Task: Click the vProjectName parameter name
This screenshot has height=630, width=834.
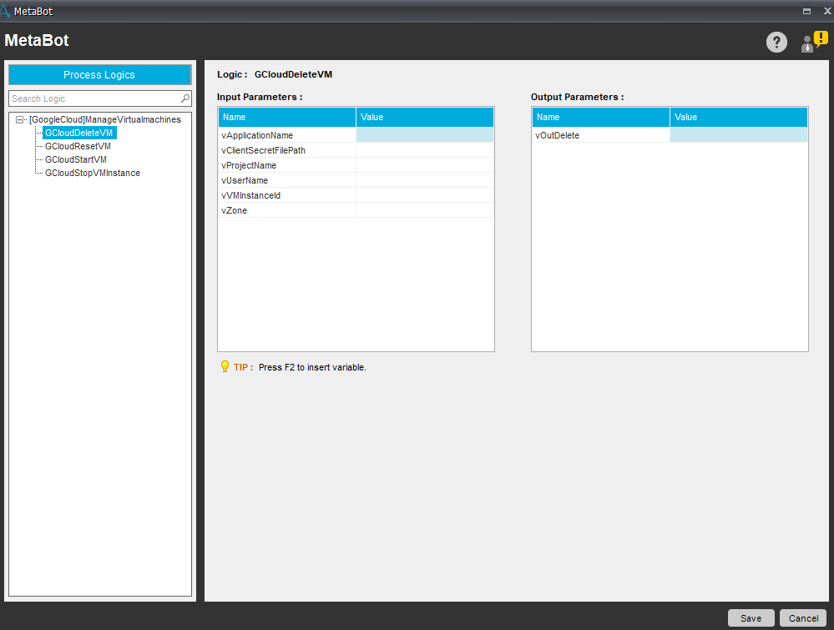Action: click(249, 165)
